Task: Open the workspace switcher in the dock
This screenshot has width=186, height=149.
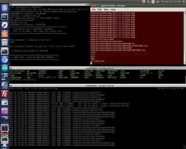Action: click(4, 120)
